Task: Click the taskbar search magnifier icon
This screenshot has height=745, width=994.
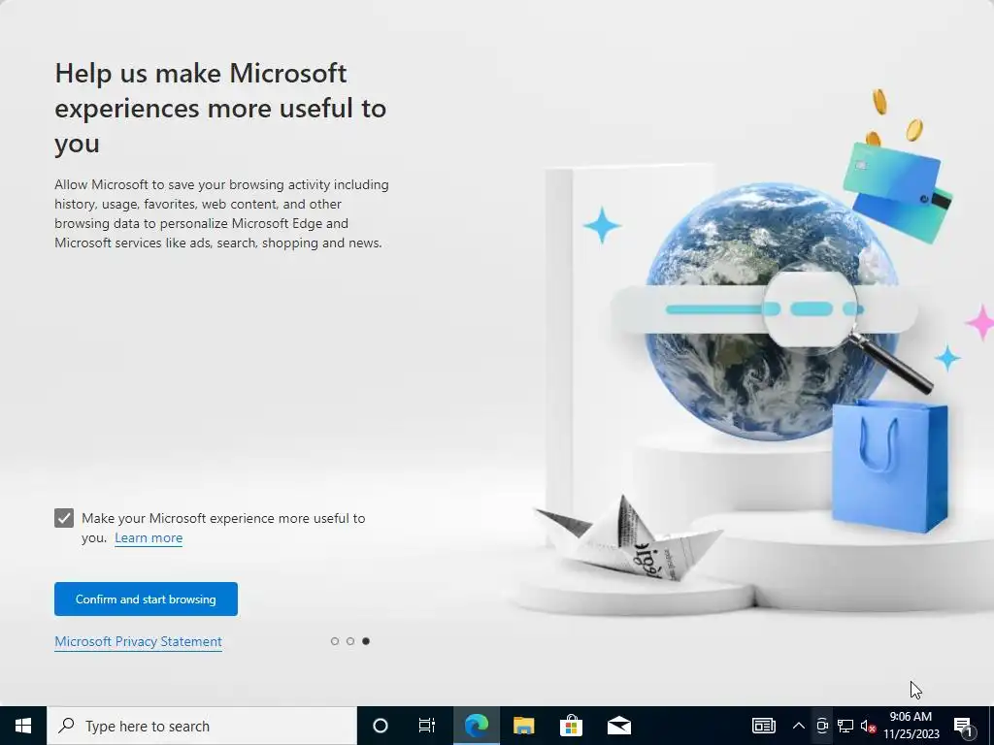Action: (x=66, y=726)
